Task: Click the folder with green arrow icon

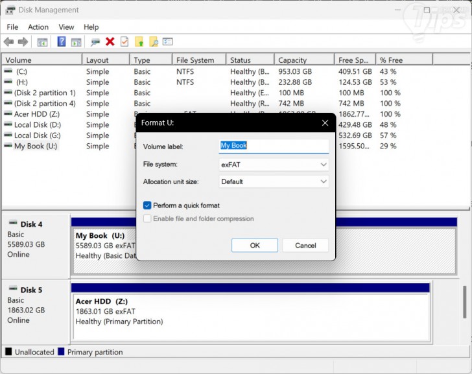Action: tap(139, 41)
